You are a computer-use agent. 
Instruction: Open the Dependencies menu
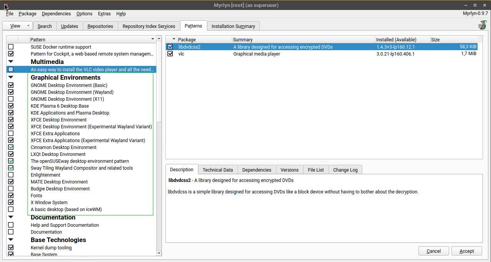point(56,14)
